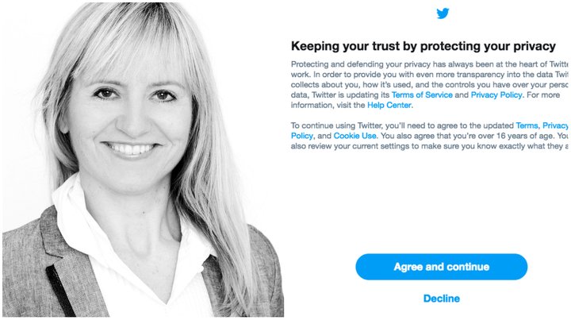Viewport: 571px width, 320px height.
Task: Click the Agree and continue button
Action: point(442,267)
